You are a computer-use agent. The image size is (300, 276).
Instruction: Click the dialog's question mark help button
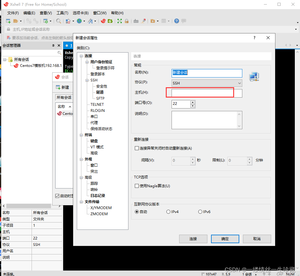pos(254,38)
